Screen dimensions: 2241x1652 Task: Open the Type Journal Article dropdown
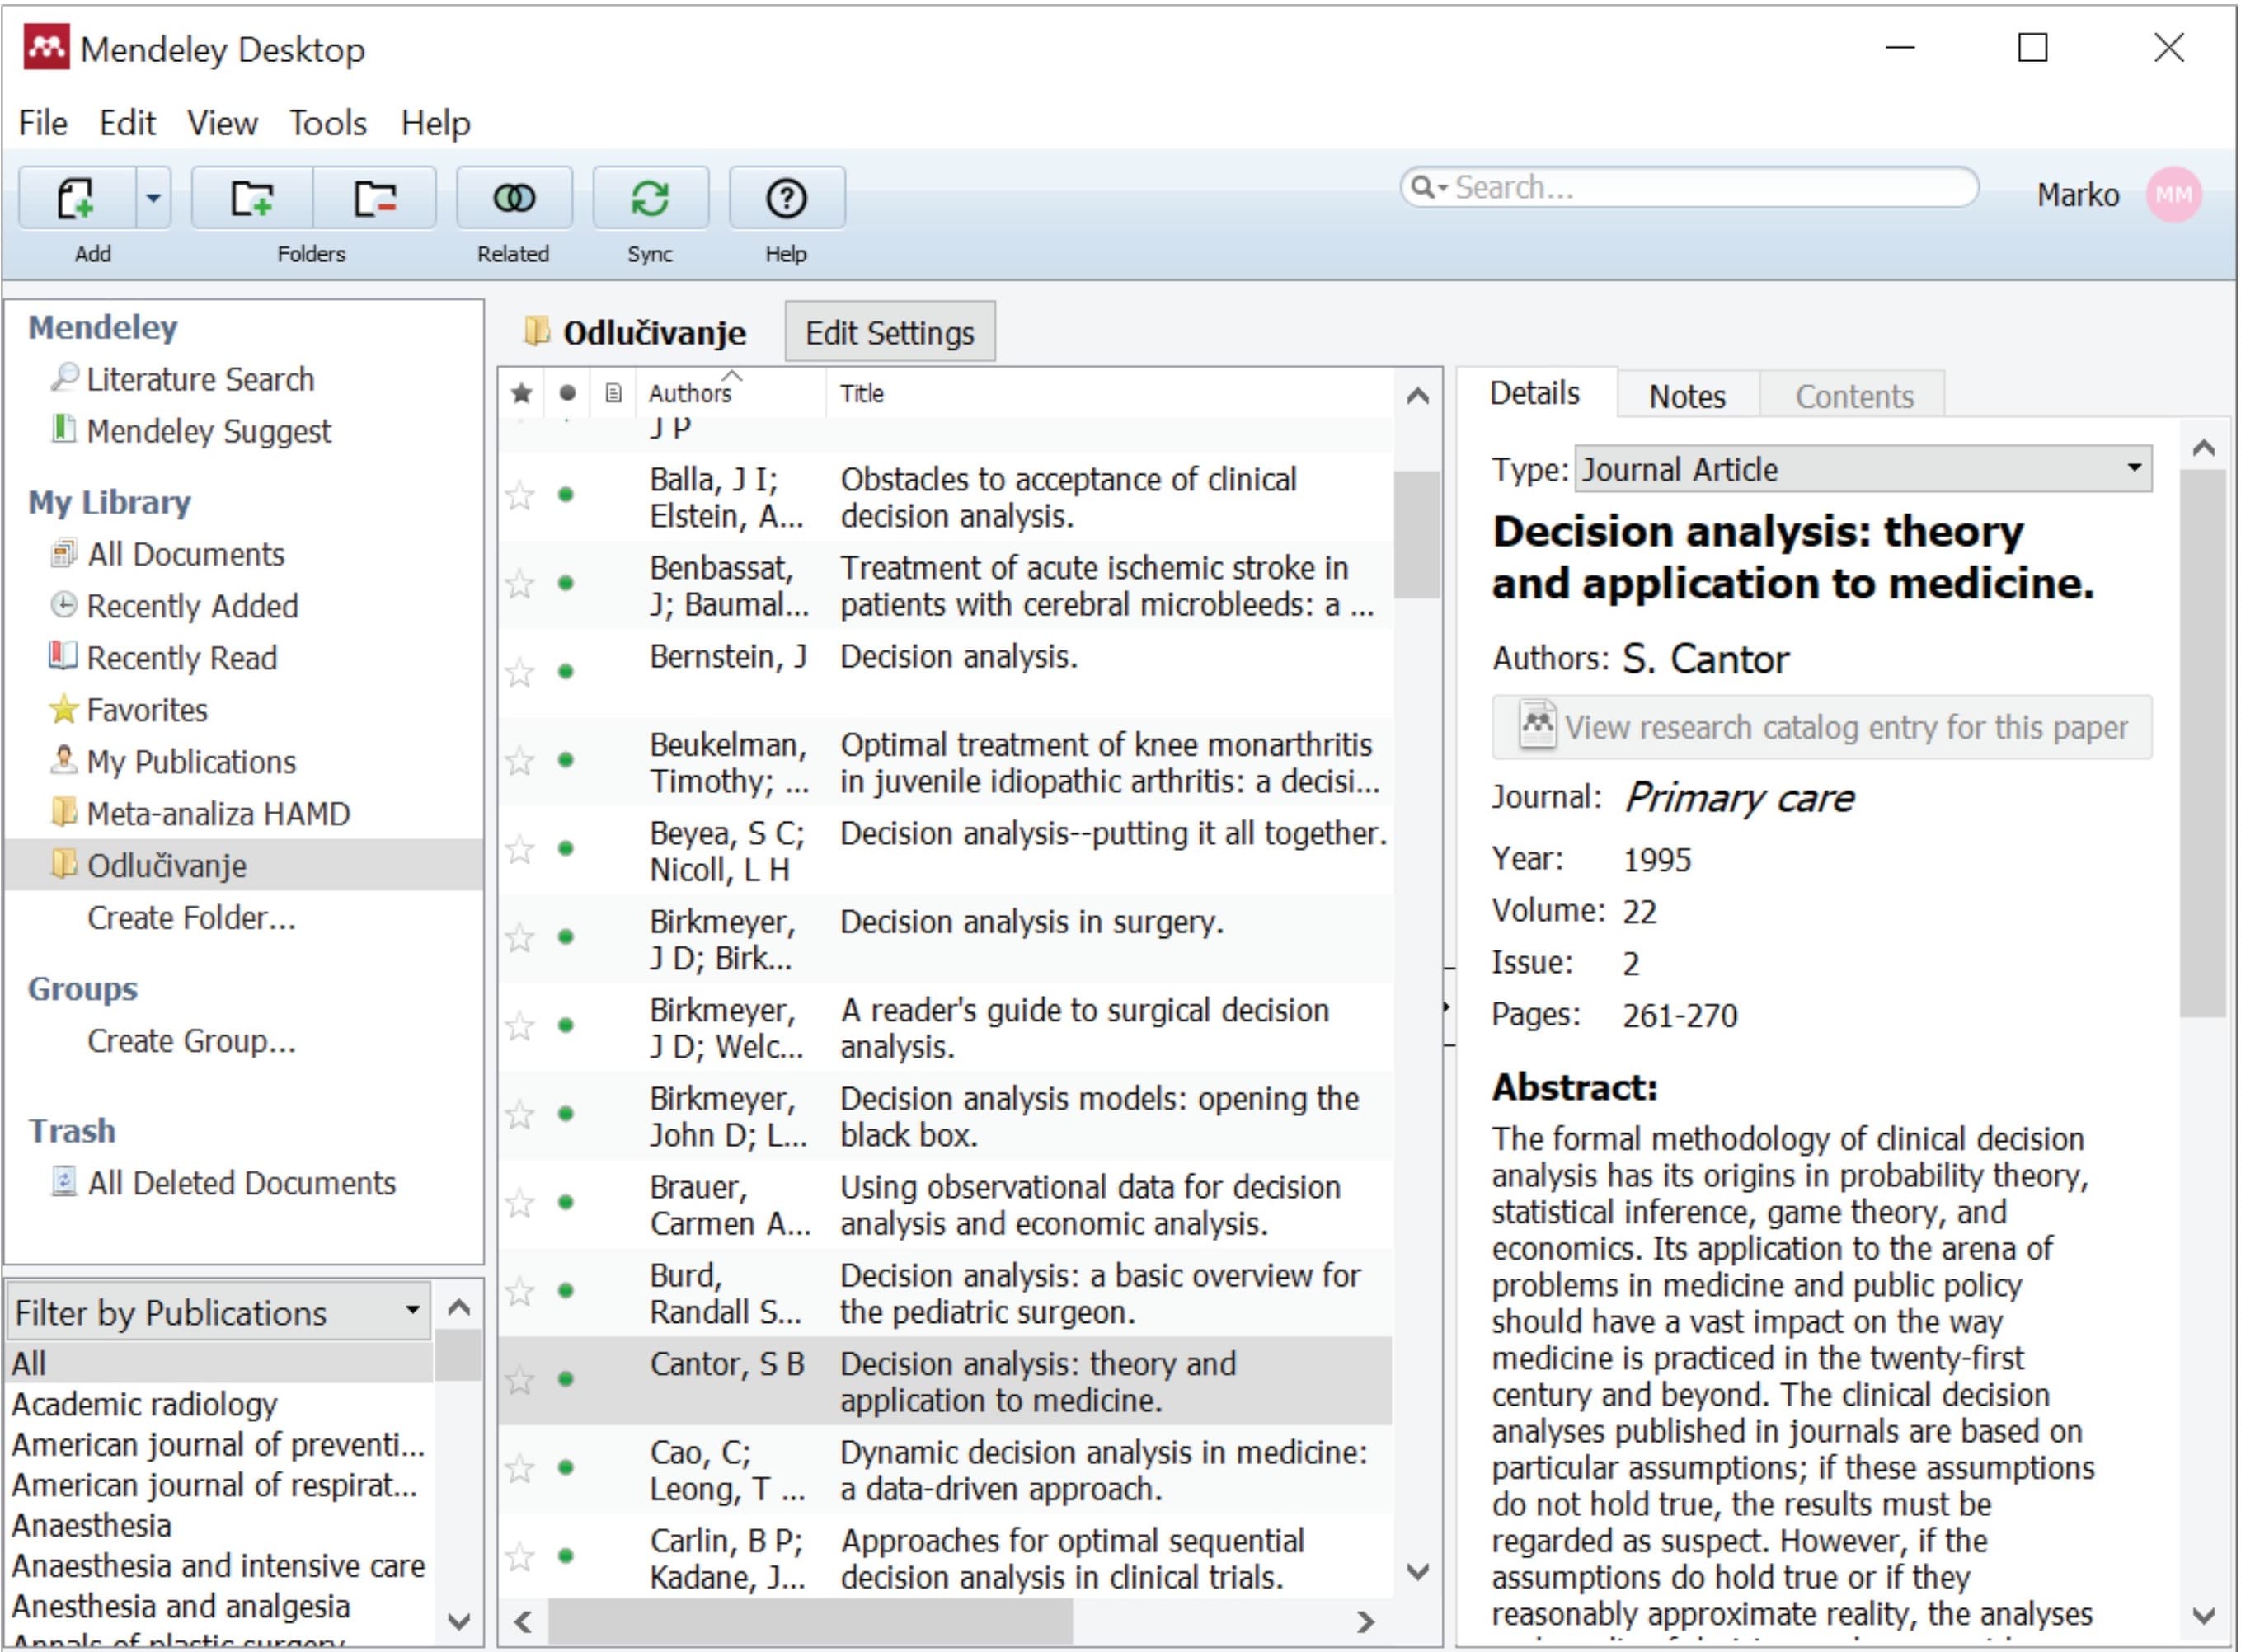(1863, 469)
